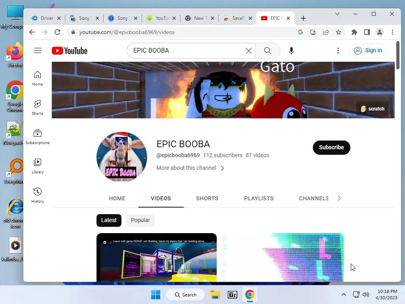Open the tab search dropdown arrow
The height and width of the screenshot is (304, 405).
[337, 14]
